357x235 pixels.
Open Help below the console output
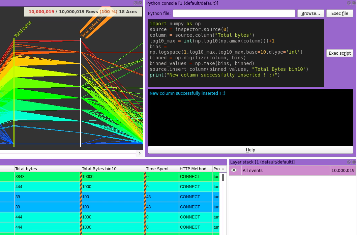pos(250,150)
